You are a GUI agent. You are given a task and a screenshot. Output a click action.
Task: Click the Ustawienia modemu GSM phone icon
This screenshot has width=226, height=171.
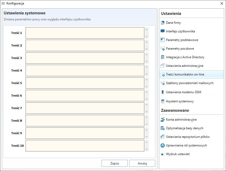pyautogui.click(x=163, y=92)
